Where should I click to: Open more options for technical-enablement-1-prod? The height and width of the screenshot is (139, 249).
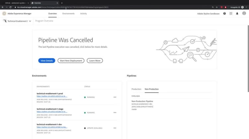tap(115, 97)
